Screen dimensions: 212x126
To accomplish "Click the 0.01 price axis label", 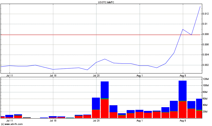I will (x=205, y=24).
